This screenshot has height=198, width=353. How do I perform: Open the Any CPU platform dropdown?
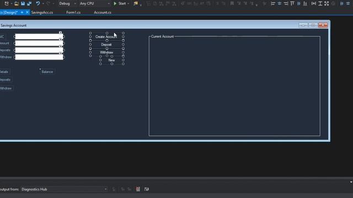(x=94, y=4)
